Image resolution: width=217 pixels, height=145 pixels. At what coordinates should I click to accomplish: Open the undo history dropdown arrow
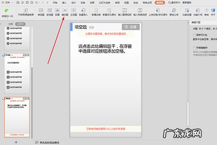click(39, 3)
